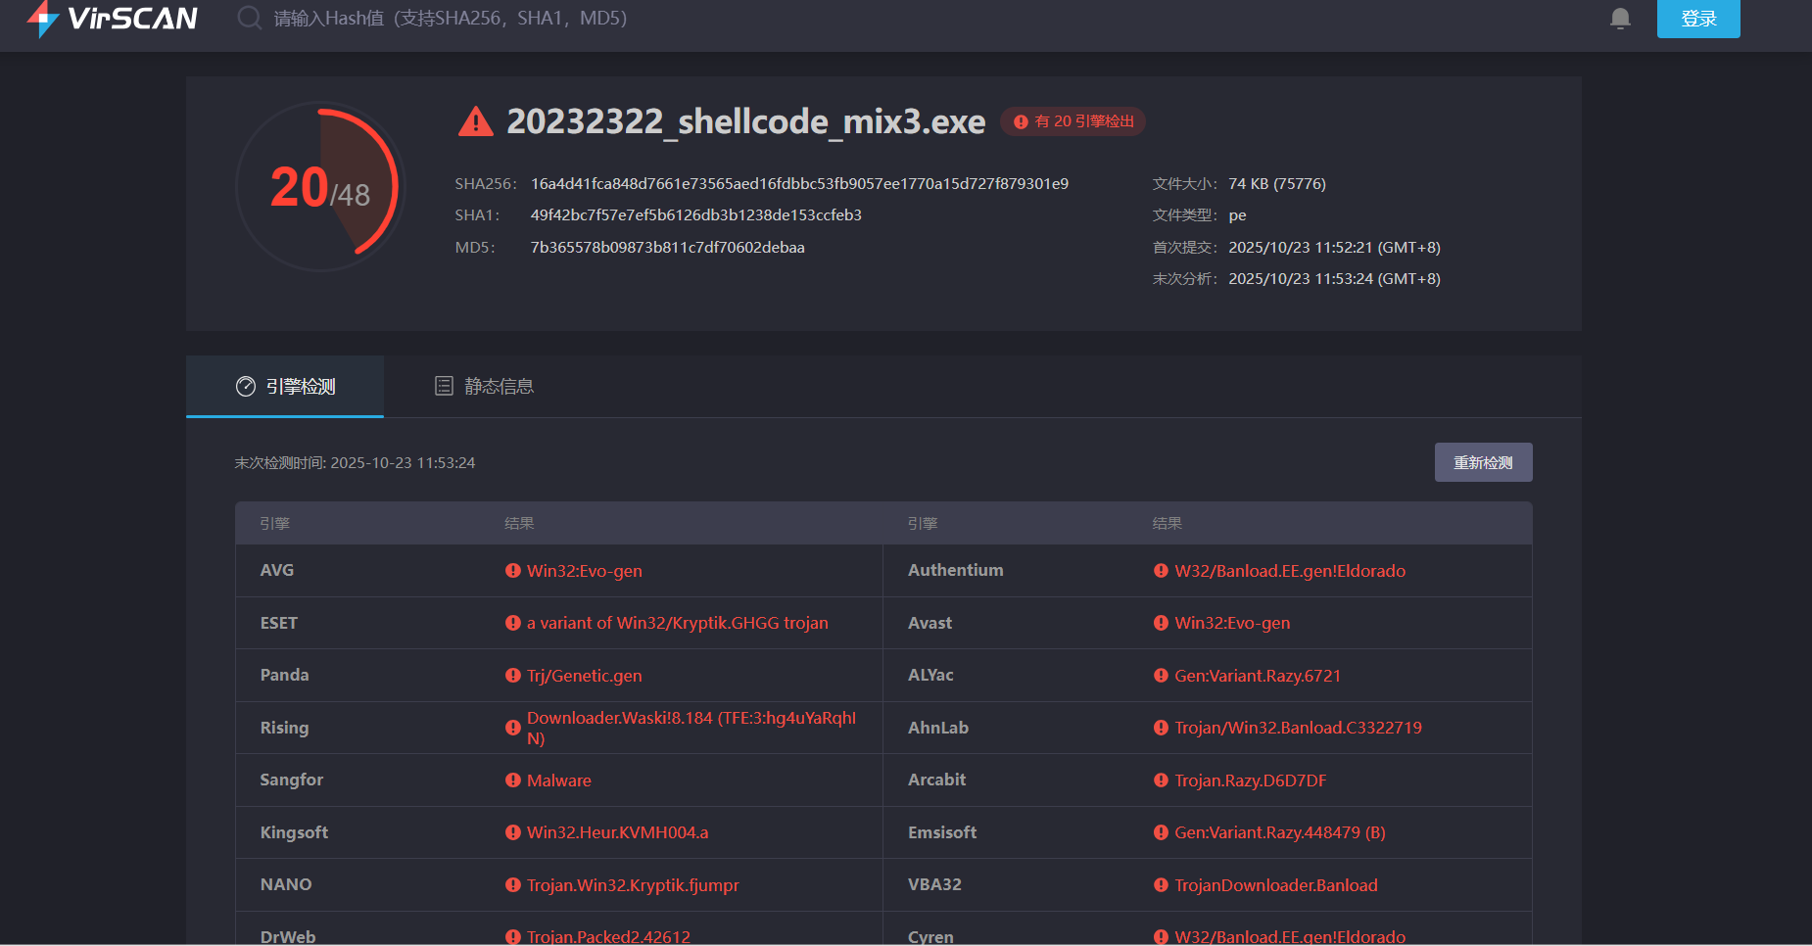Screen dimensions: 1812x946
Task: Click the alert icon in Sangfor row
Action: coord(513,780)
